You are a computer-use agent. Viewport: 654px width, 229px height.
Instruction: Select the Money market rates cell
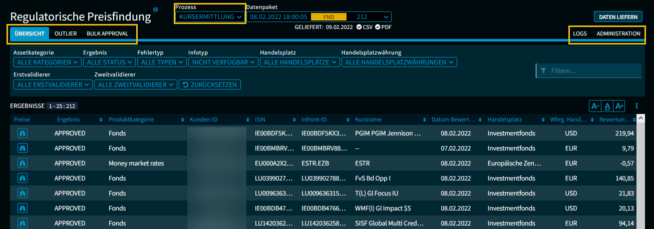point(136,163)
